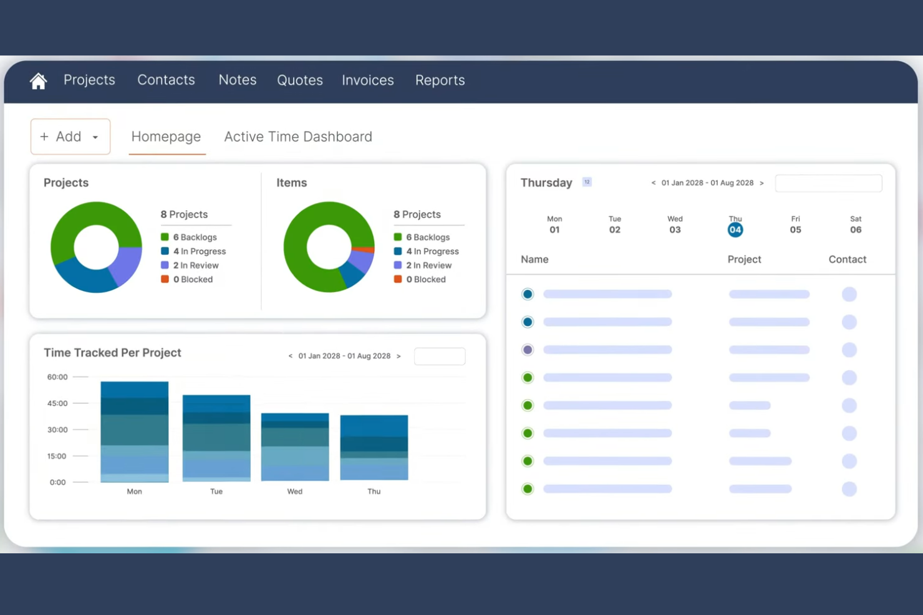Viewport: 923px width, 615px height.
Task: Focus the input field in Time Tracked card
Action: coord(440,356)
